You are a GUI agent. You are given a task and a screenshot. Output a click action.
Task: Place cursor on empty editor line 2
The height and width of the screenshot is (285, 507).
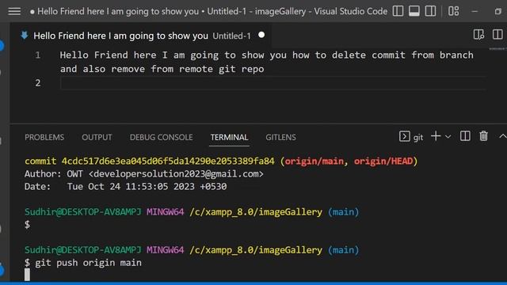[273, 83]
